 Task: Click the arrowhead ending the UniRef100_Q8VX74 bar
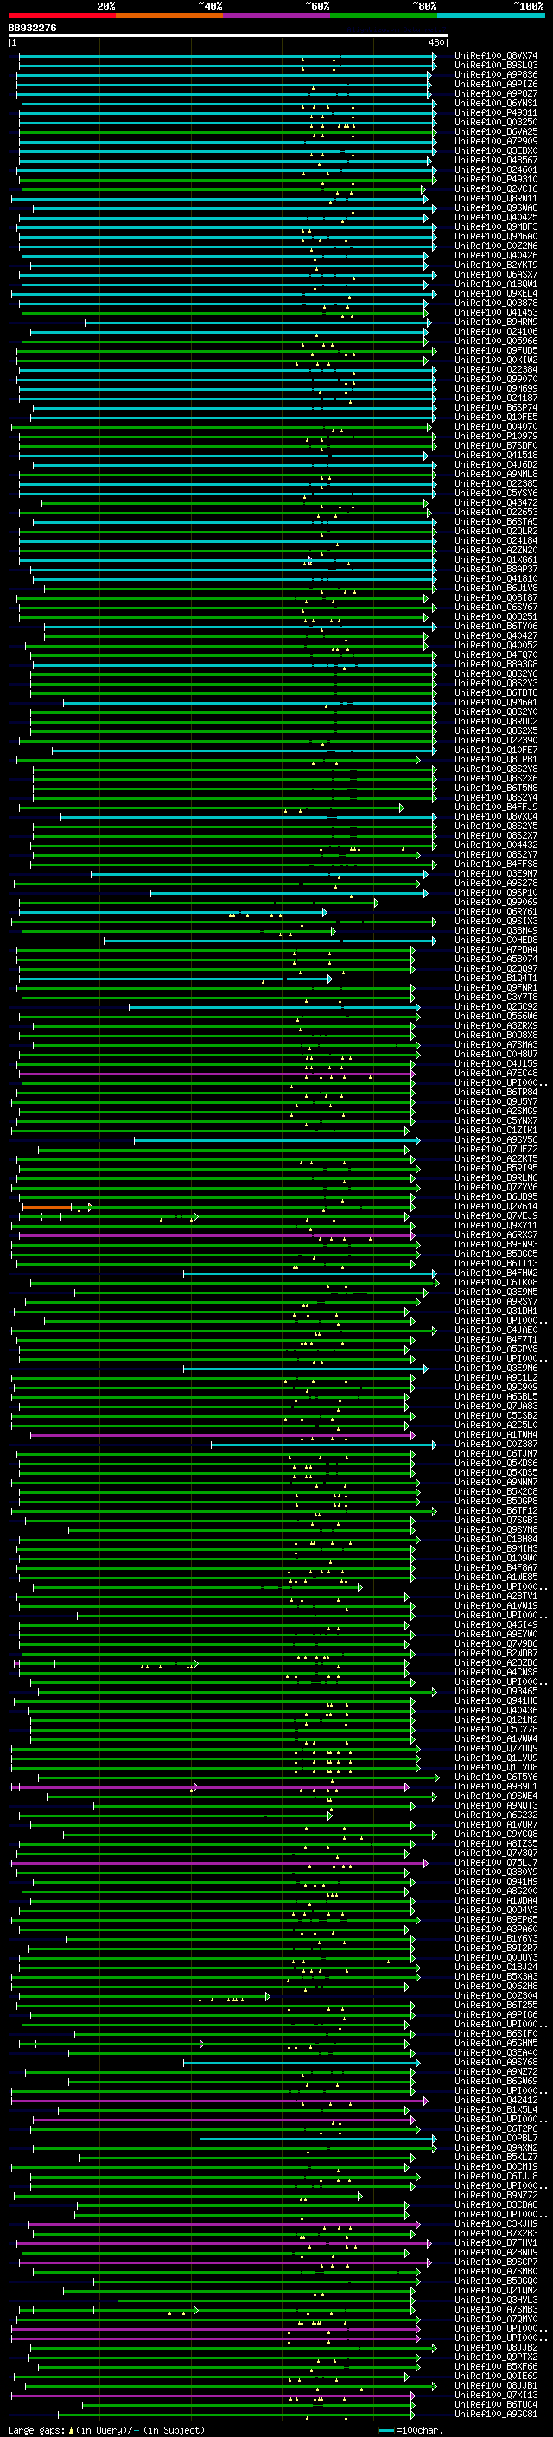click(435, 56)
